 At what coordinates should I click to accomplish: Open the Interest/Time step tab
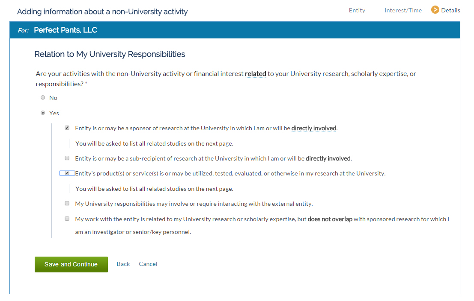[x=403, y=10]
